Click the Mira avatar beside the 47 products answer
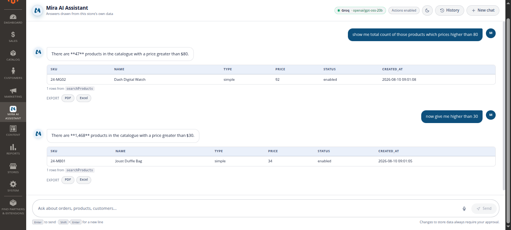Image resolution: width=511 pixels, height=230 pixels. tap(38, 52)
